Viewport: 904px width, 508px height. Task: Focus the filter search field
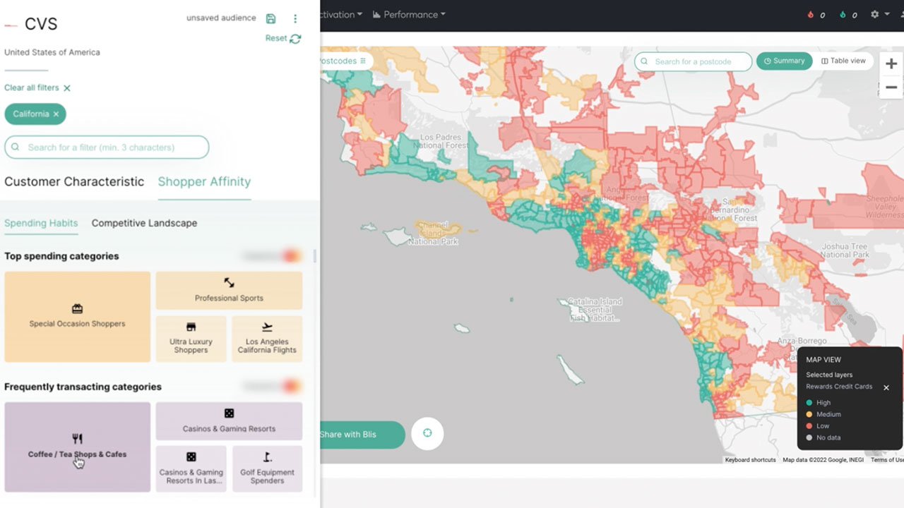[107, 147]
